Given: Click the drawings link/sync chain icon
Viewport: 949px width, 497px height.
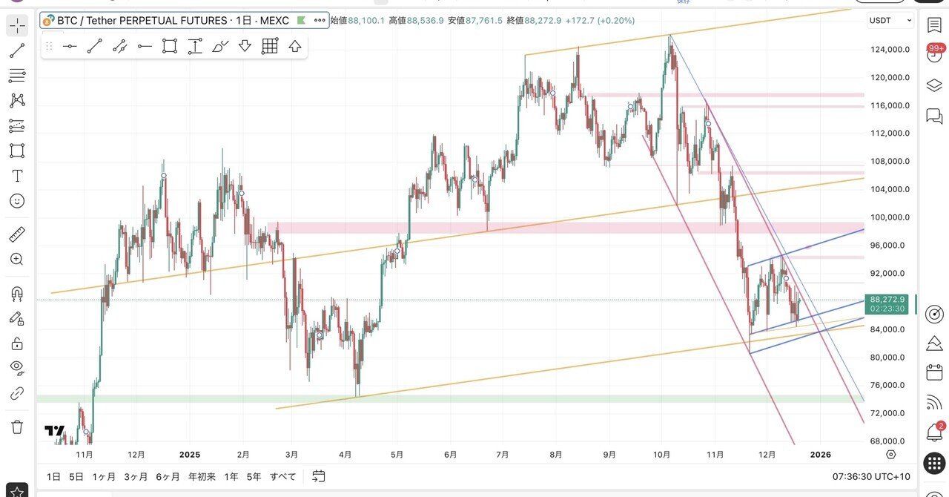Looking at the screenshot, I should 17,393.
